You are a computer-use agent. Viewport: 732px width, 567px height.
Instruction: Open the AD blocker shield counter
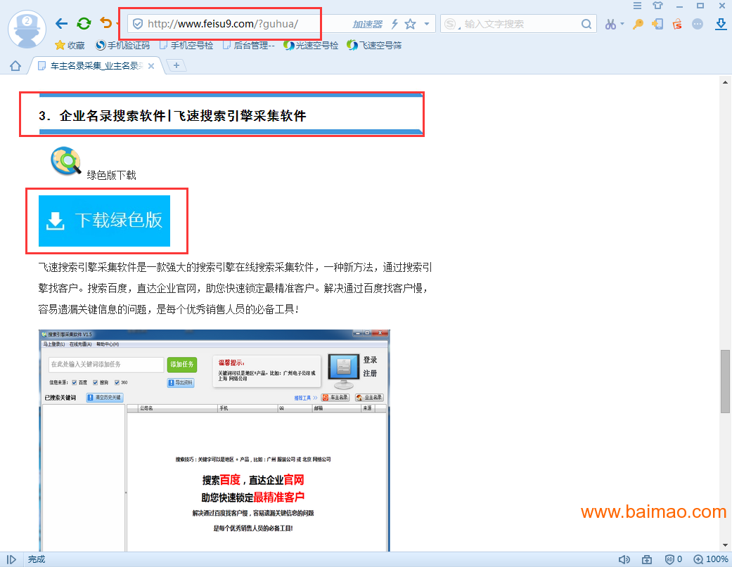[670, 559]
